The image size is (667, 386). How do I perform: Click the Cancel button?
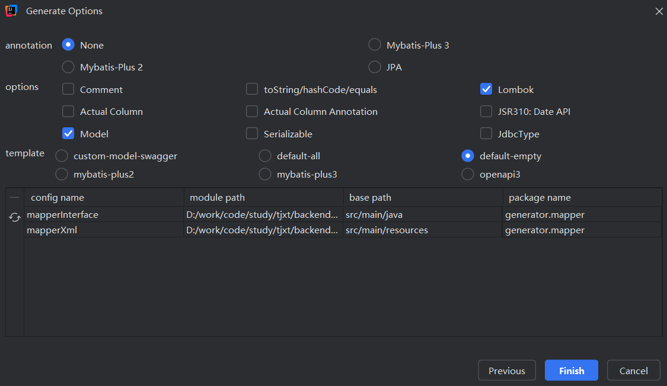point(633,370)
